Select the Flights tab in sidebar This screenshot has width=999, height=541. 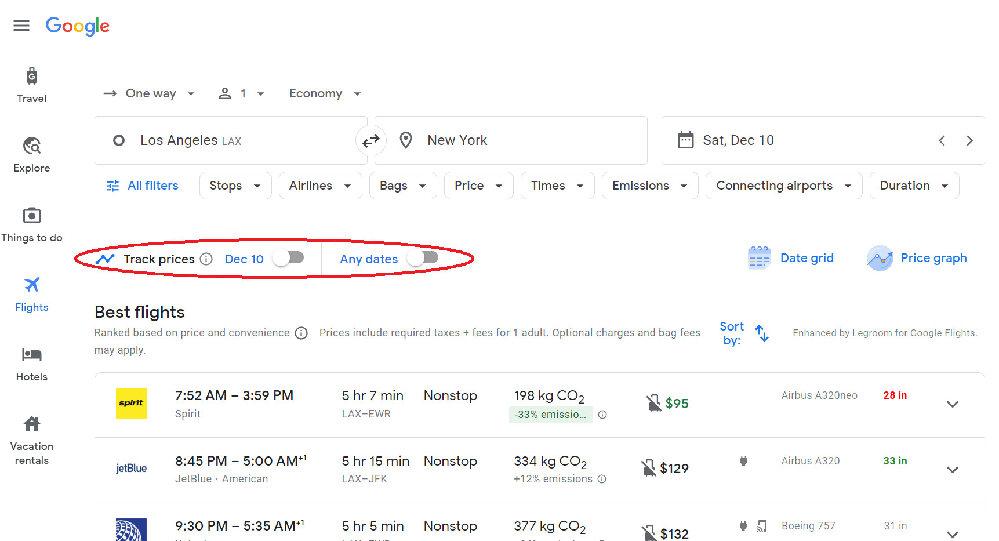pyautogui.click(x=32, y=295)
